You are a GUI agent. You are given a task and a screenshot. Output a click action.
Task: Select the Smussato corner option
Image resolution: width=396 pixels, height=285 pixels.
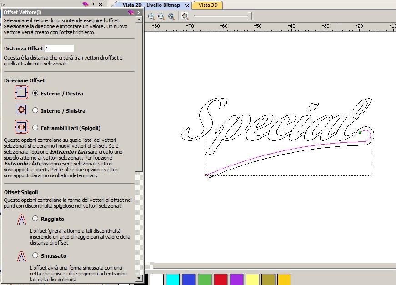tap(35, 255)
